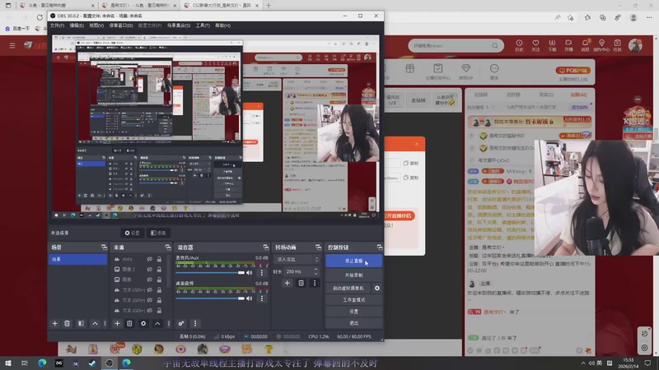The width and height of the screenshot is (659, 370).
Task: Open 设置 in controls panel
Action: coord(354,312)
